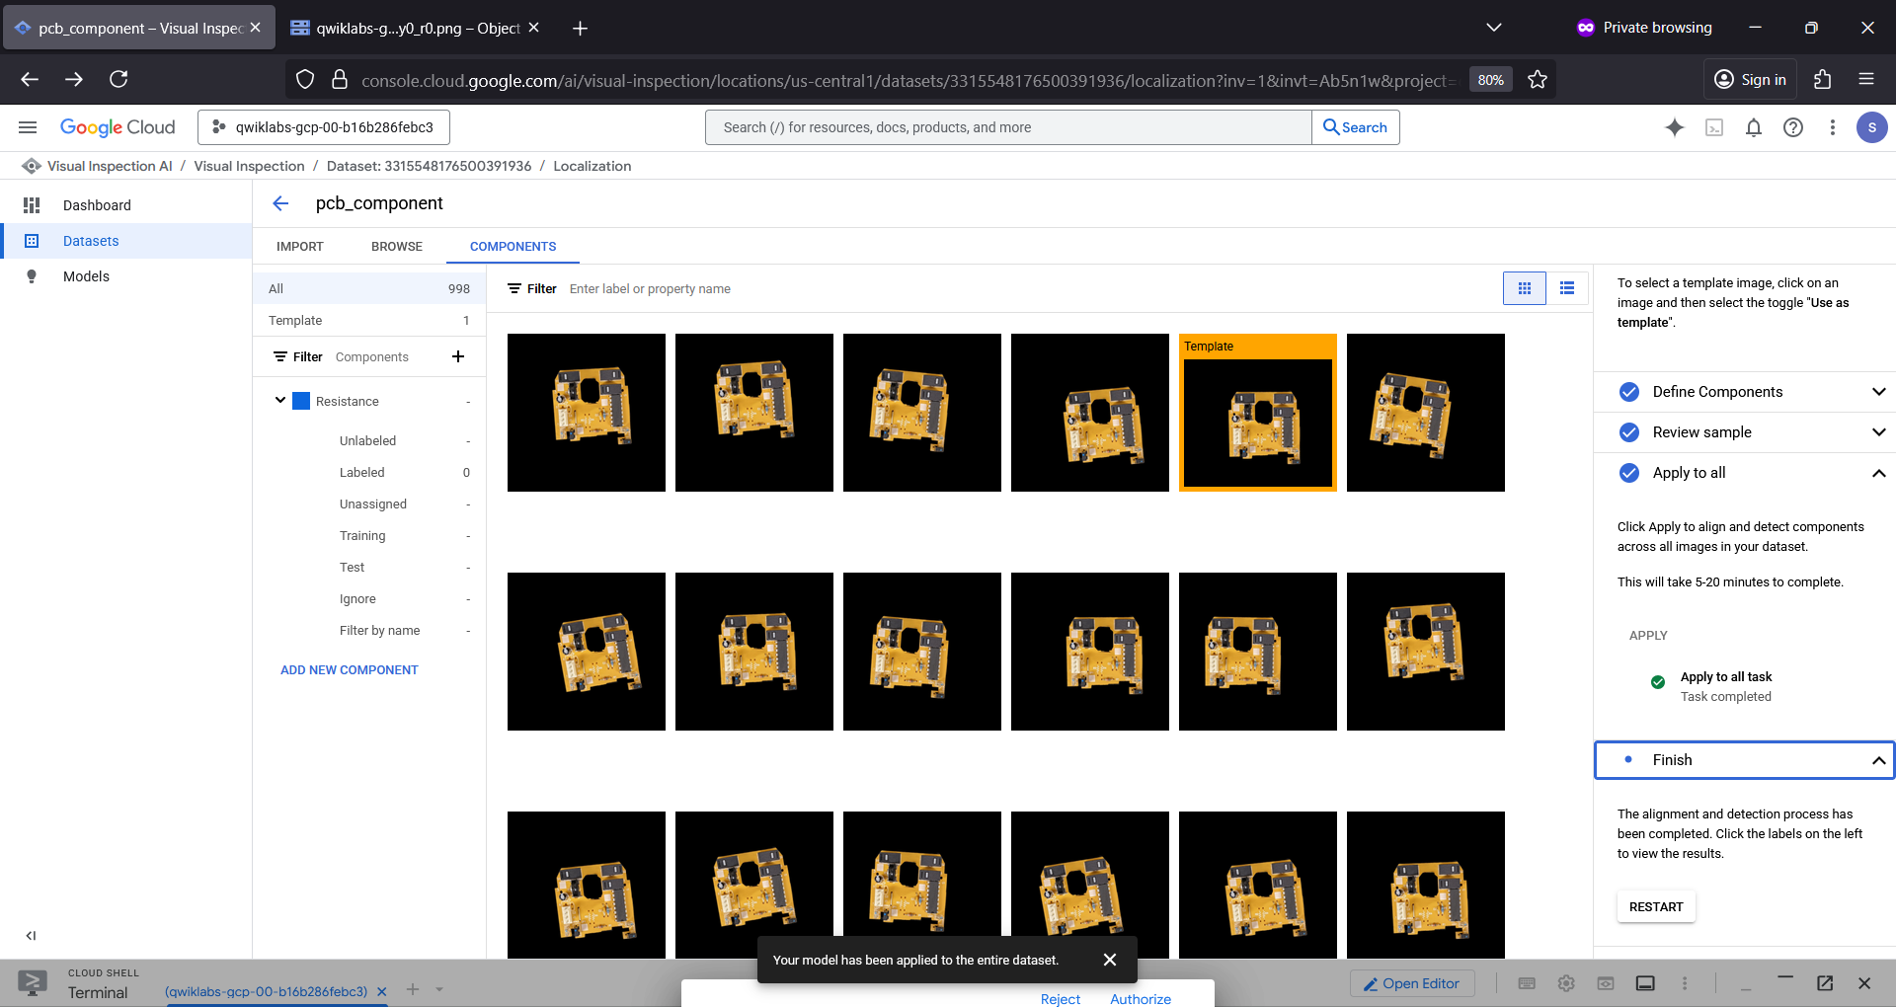Open the notifications bell

click(1754, 127)
